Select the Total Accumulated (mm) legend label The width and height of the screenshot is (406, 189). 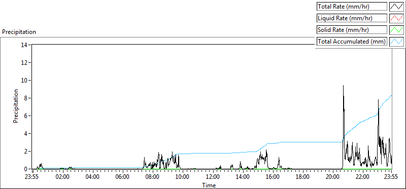click(352, 42)
